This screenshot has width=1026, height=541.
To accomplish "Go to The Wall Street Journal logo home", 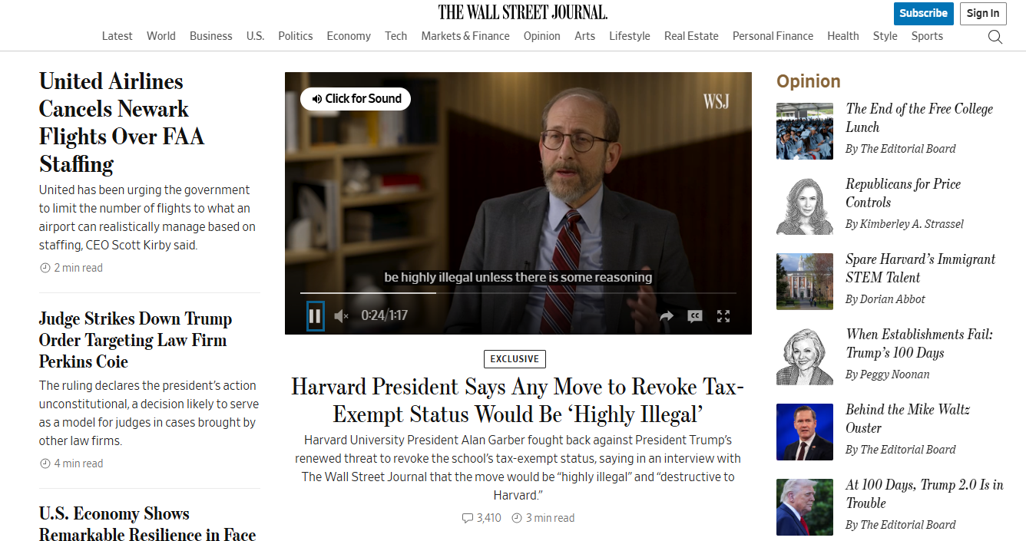I will point(523,12).
